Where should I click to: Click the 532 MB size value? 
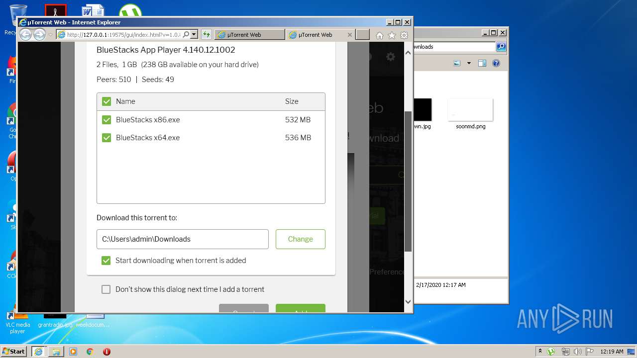298,120
